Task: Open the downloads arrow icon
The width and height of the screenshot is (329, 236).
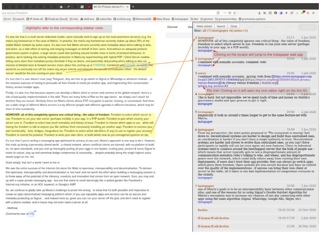Action: click(x=259, y=13)
